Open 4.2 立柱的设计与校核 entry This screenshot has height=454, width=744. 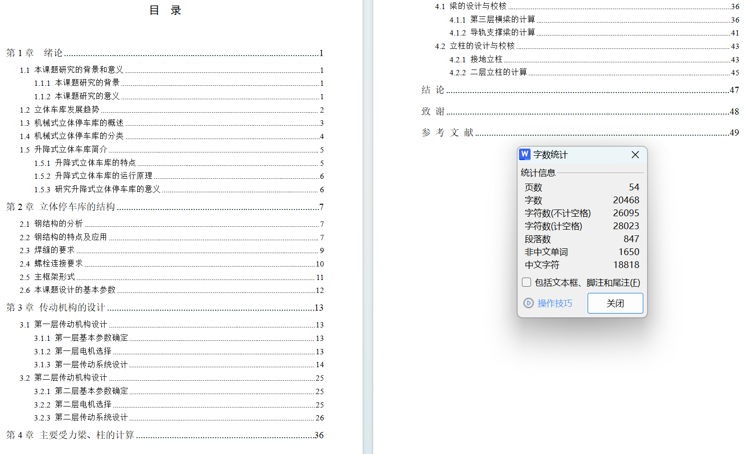click(x=587, y=46)
